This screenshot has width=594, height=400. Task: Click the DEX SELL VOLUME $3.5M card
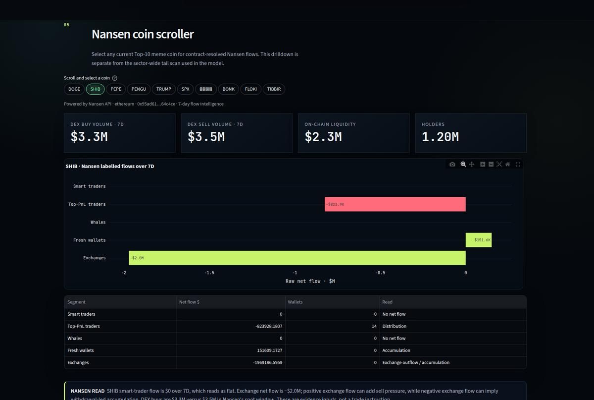pyautogui.click(x=237, y=133)
